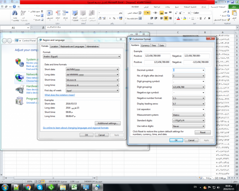This screenshot has height=191, width=239.
Task: Click OK in the Customize Format dialog
Action: [x=176, y=140]
